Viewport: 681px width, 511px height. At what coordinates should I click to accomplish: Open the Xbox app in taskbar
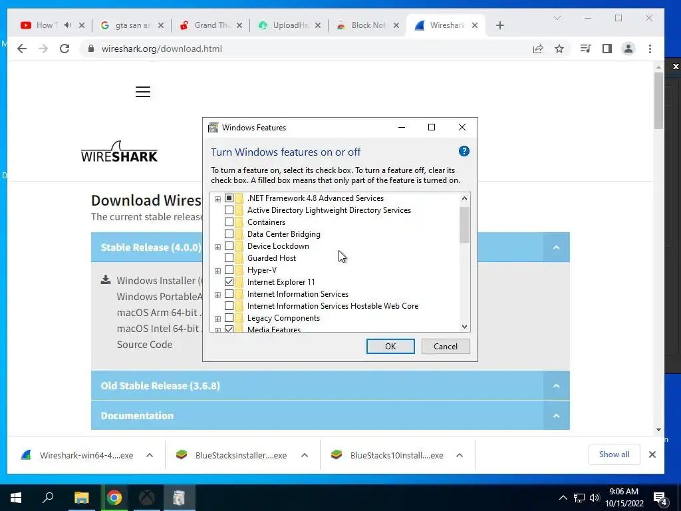[x=147, y=498]
